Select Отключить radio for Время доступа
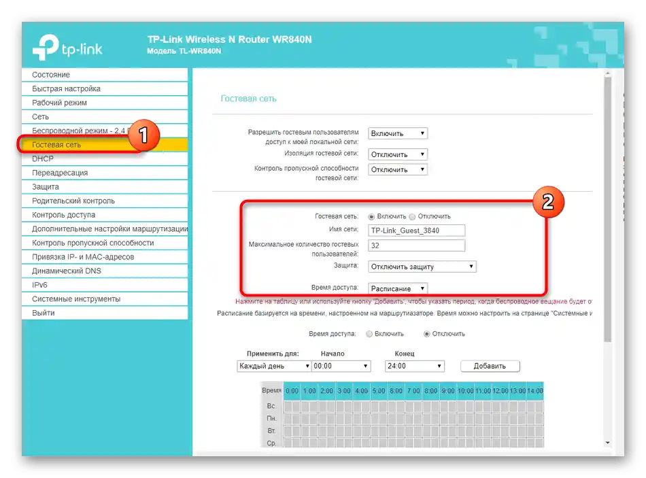 (x=426, y=334)
